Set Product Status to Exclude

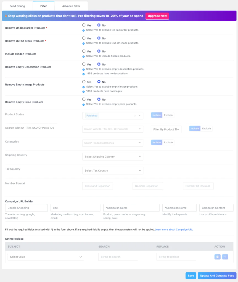(168, 115)
